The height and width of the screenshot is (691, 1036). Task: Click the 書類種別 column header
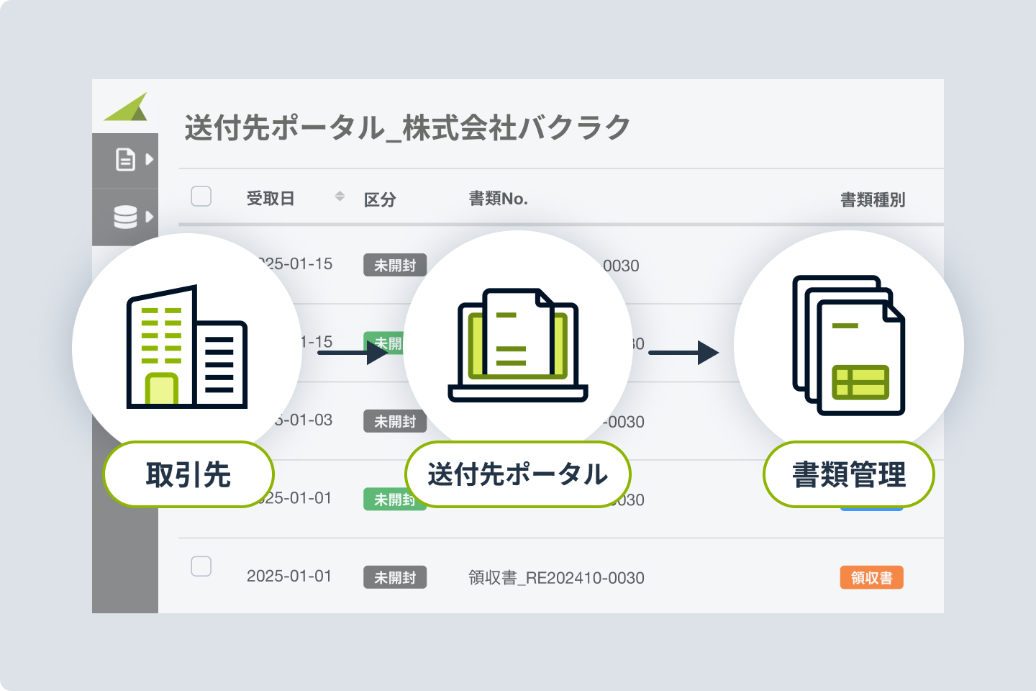[x=873, y=199]
